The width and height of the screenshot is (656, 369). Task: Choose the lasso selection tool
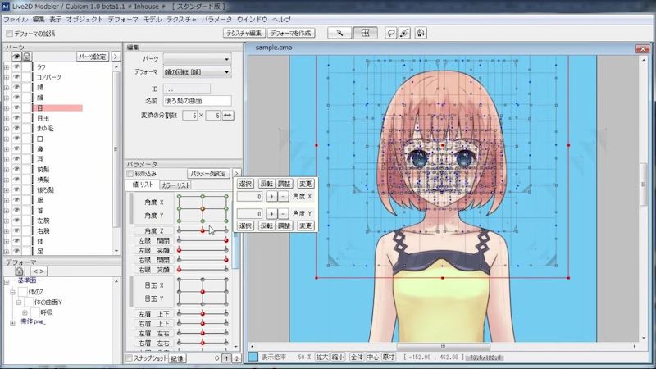390,33
